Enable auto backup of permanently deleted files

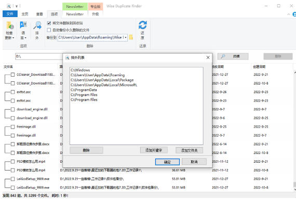coord(49,30)
